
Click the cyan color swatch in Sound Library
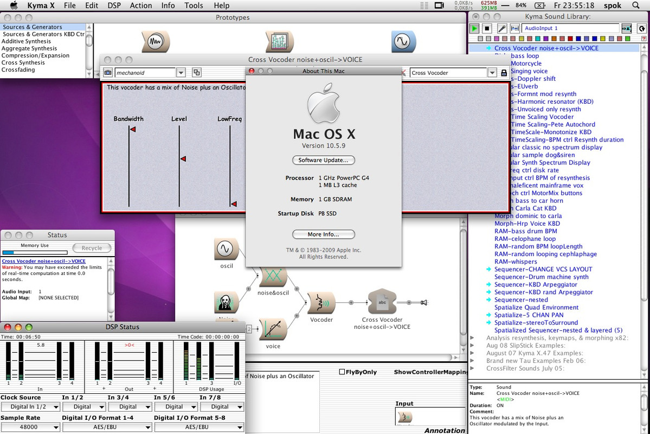pyautogui.click(x=537, y=39)
